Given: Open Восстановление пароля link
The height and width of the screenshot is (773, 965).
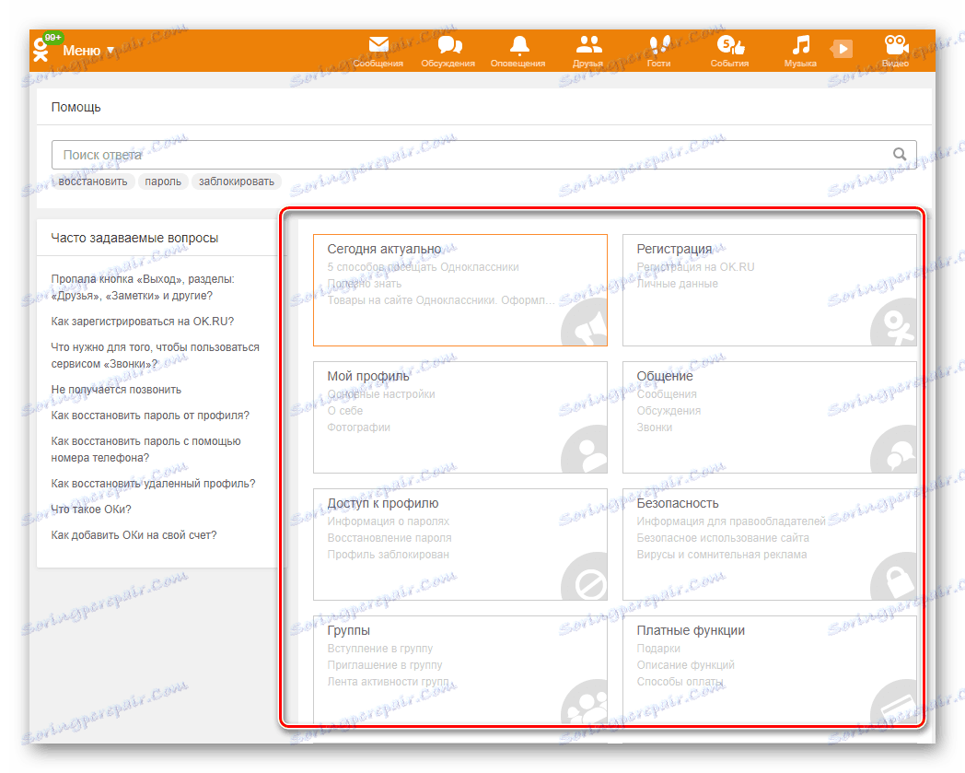Looking at the screenshot, I should [x=389, y=538].
